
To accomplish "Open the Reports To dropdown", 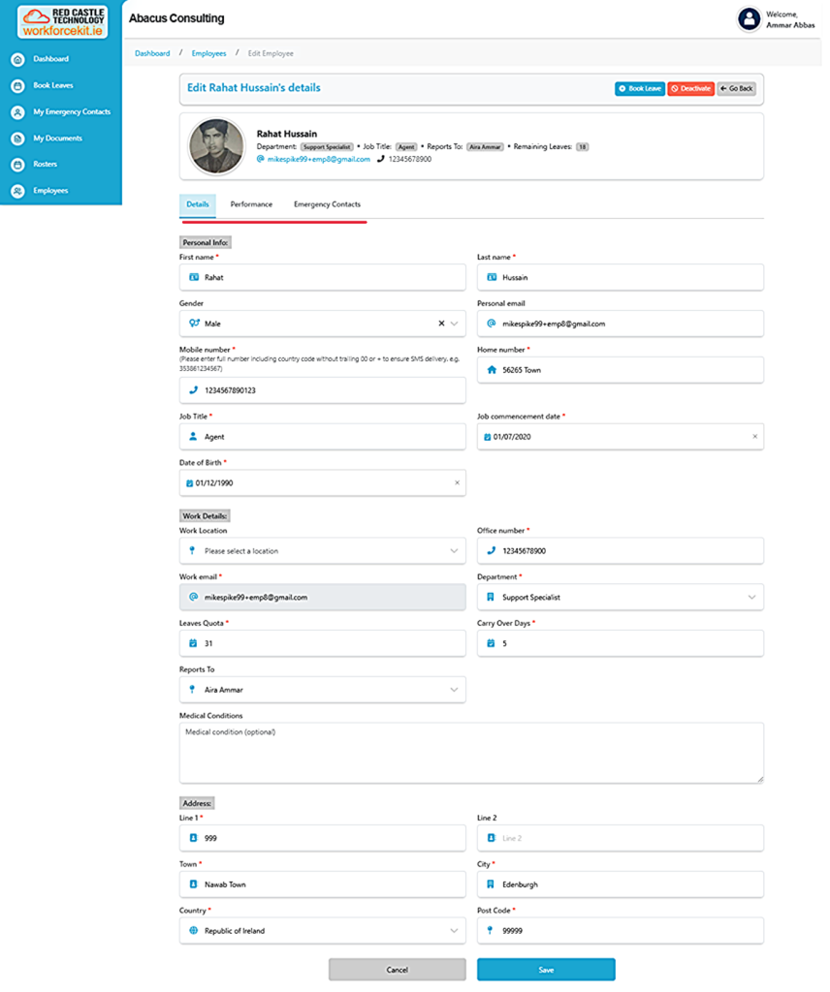I will pyautogui.click(x=454, y=690).
